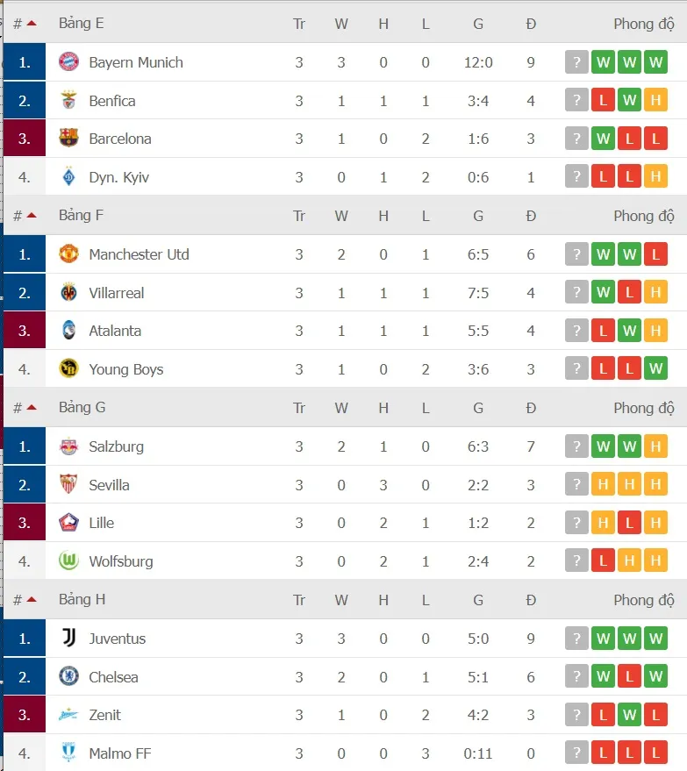This screenshot has height=771, width=687.
Task: Click the Bayern Munich club crest
Action: point(68,62)
